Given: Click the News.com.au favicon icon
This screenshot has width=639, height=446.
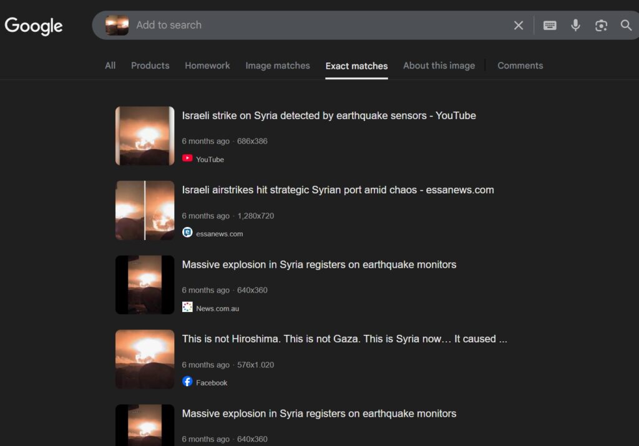Looking at the screenshot, I should click(x=187, y=307).
